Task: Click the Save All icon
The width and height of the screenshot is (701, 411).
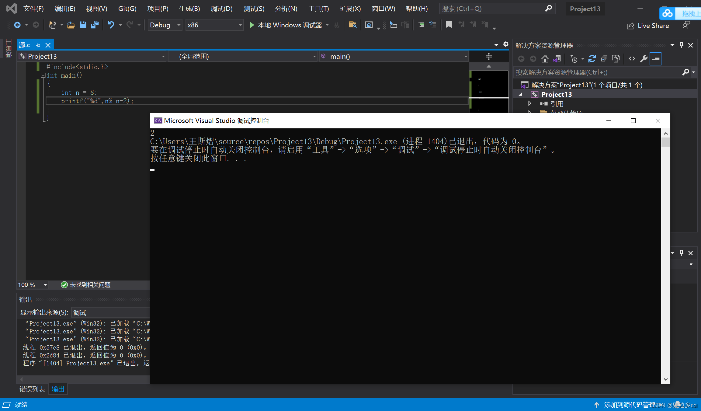Action: (x=95, y=25)
